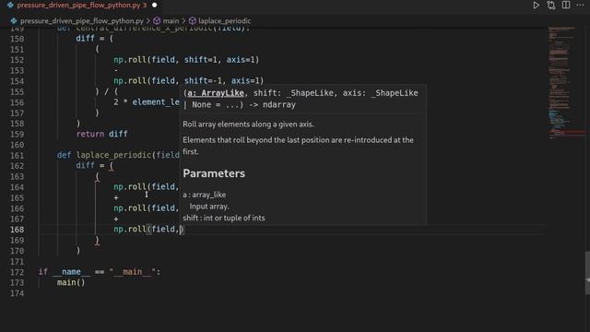Run the Python file with the play icon
The width and height of the screenshot is (590, 332).
click(x=536, y=6)
